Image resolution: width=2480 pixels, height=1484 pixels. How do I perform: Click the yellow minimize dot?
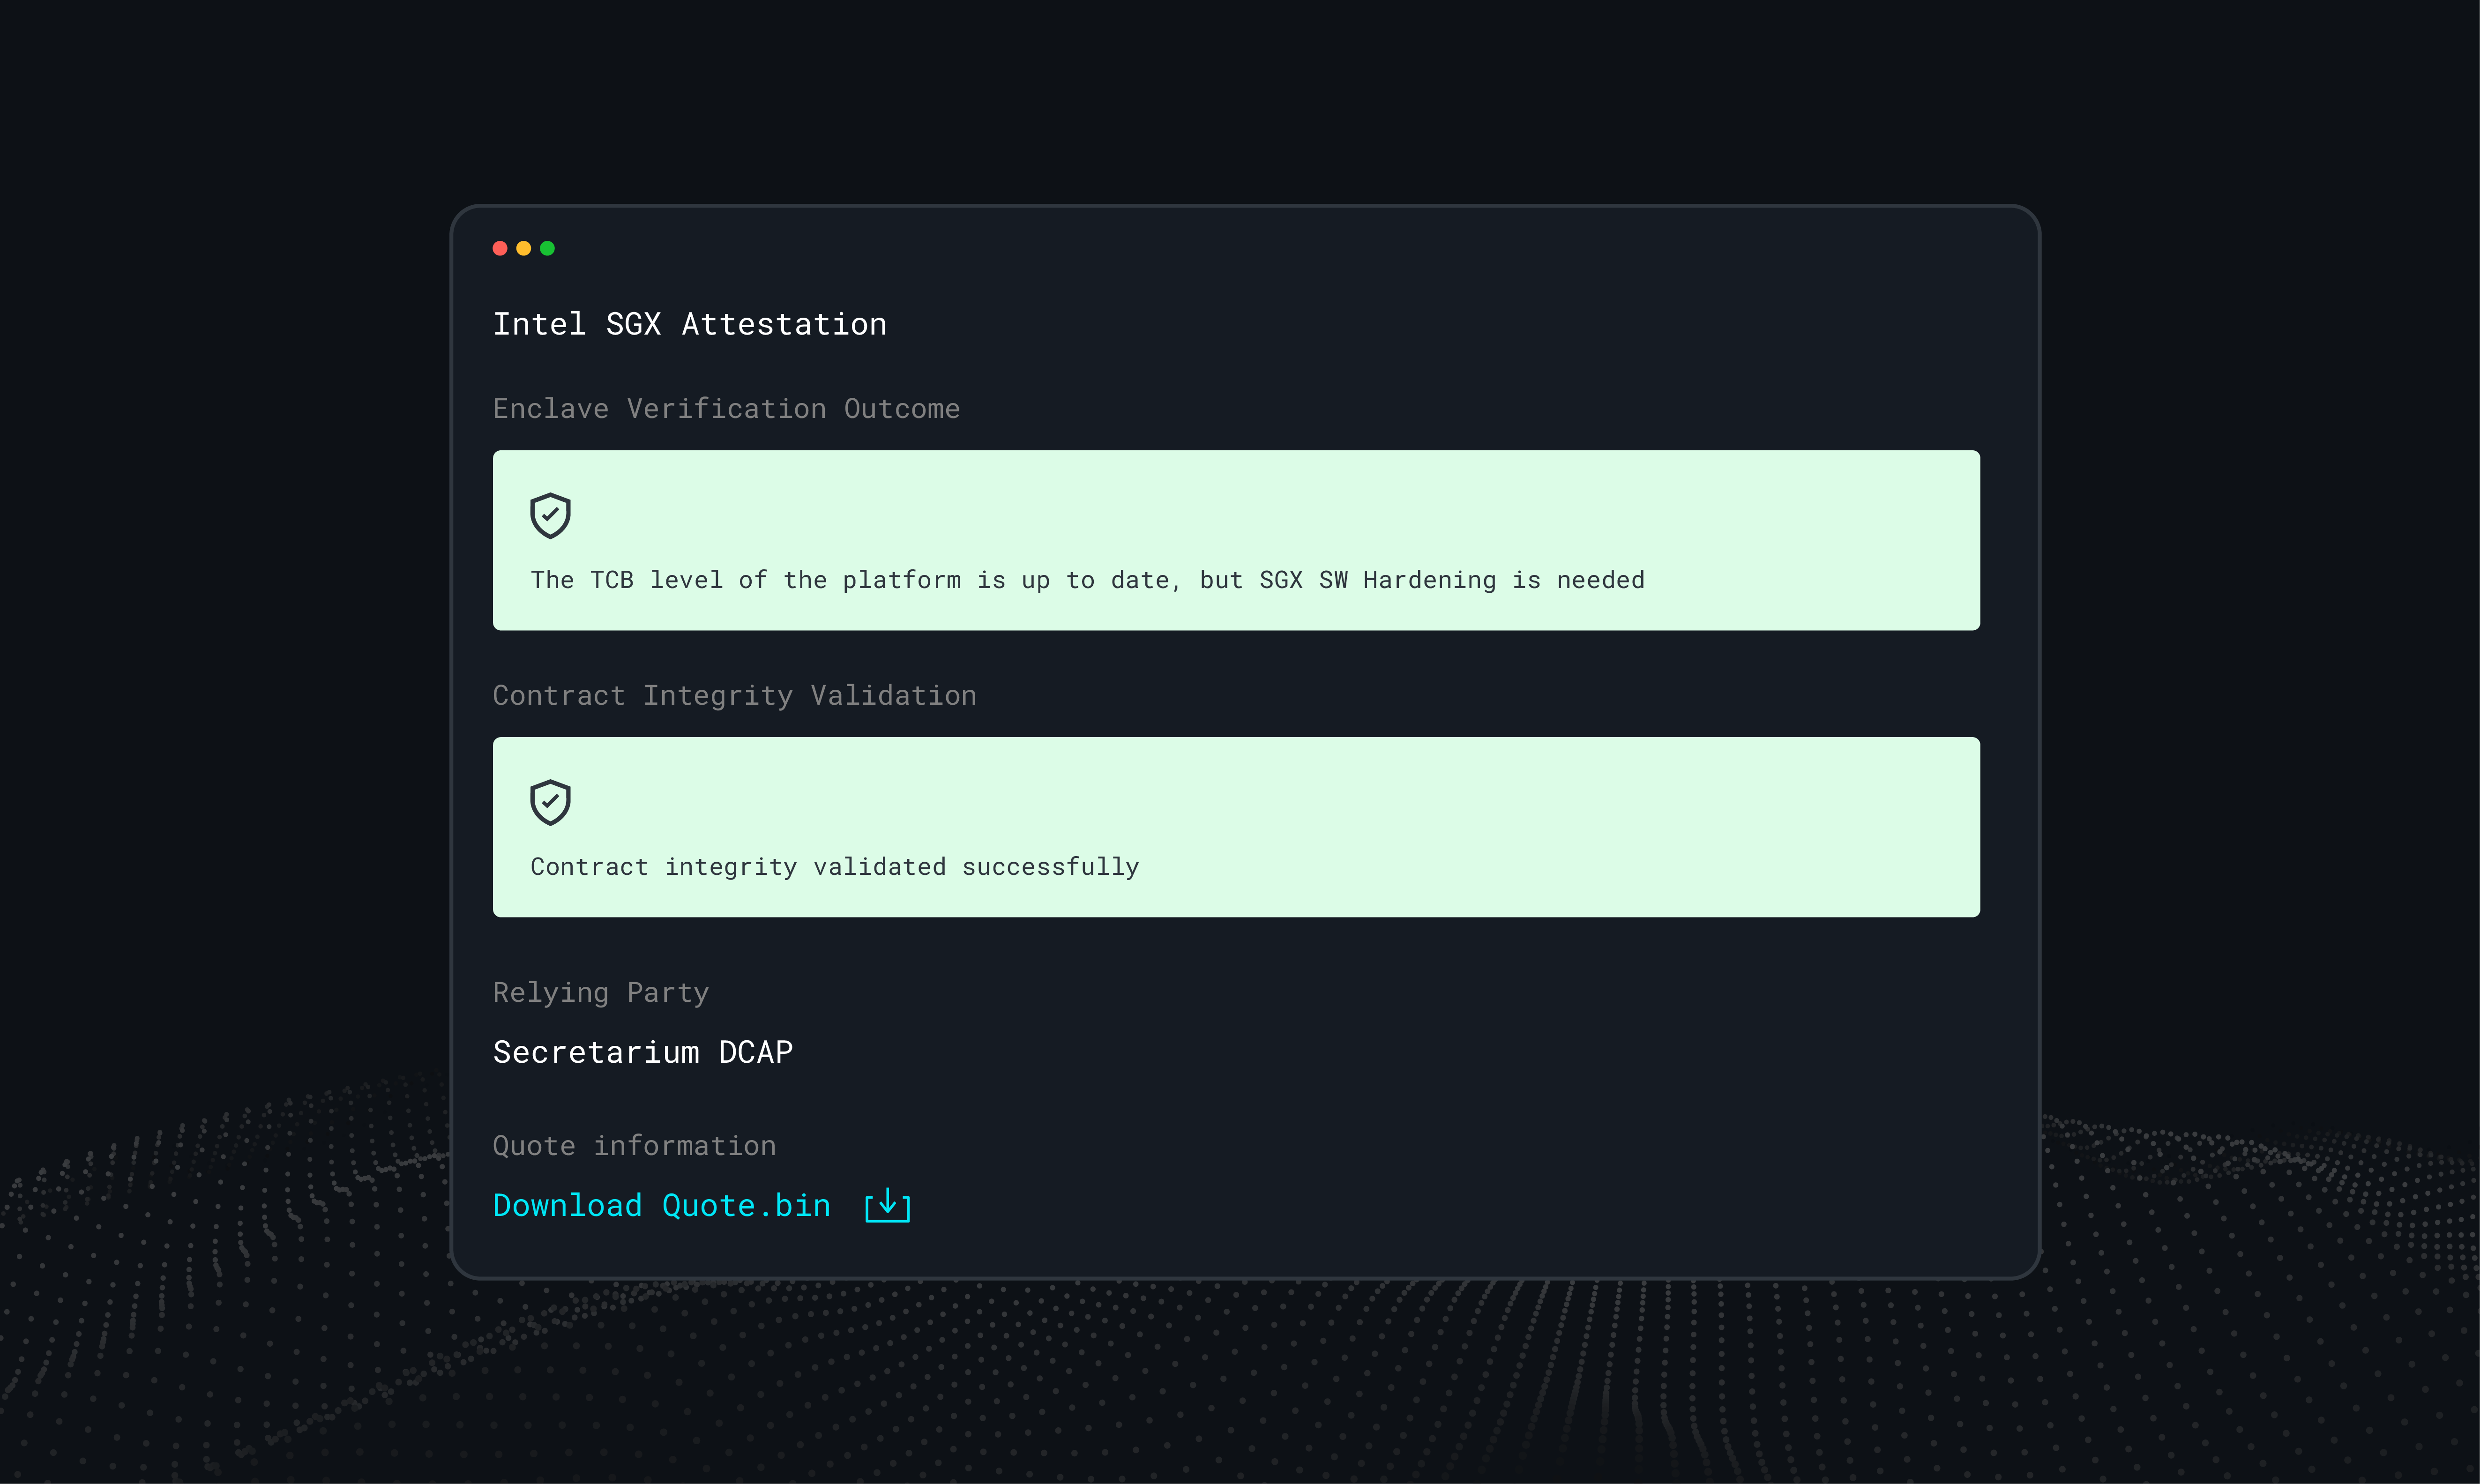point(523,248)
